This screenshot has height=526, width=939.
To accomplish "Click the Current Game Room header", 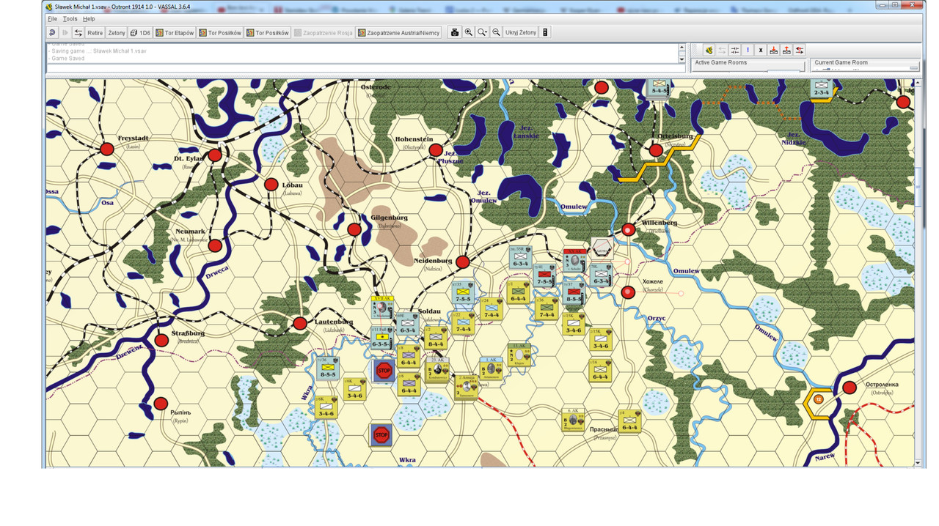I will click(841, 63).
